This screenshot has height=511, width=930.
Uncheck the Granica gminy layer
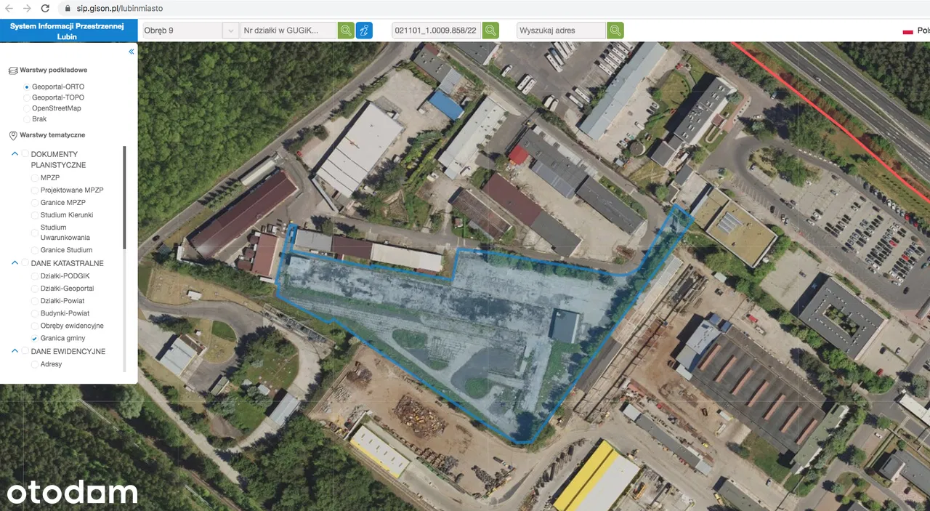point(35,339)
